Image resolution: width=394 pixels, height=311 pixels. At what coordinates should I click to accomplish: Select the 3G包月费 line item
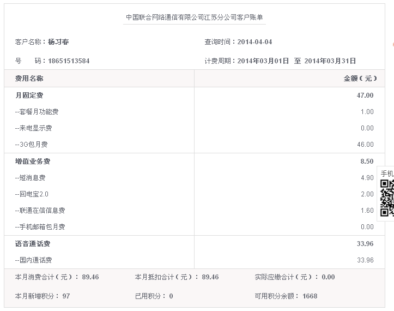(32, 145)
